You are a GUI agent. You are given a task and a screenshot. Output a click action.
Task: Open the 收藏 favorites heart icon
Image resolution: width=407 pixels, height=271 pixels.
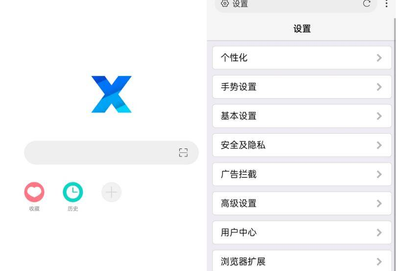pyautogui.click(x=34, y=193)
